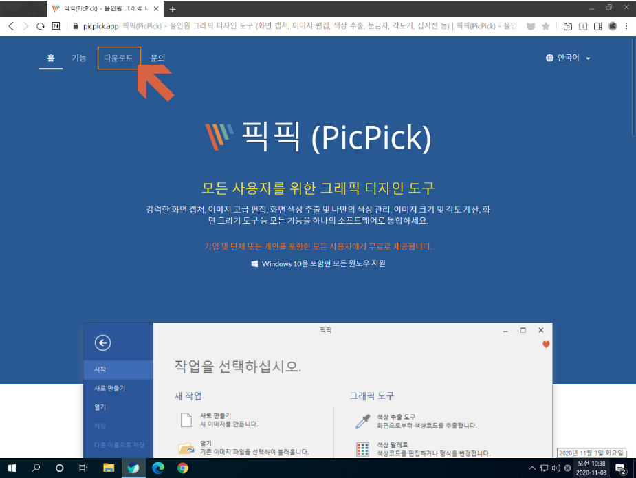Open Google Chrome from taskbar

[x=182, y=468]
